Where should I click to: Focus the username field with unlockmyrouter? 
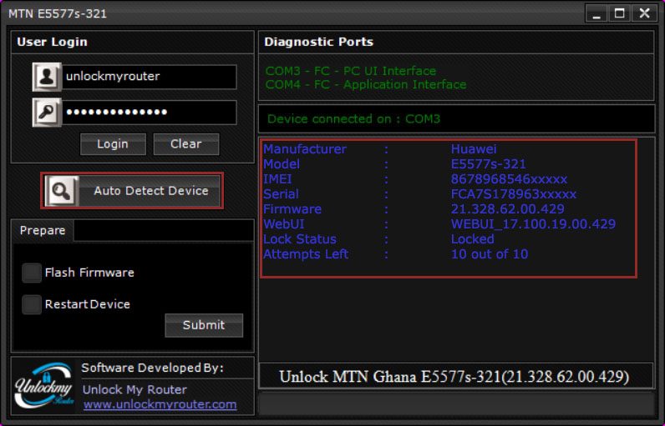click(x=150, y=77)
